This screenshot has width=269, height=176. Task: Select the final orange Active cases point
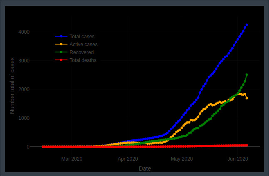click(247, 98)
